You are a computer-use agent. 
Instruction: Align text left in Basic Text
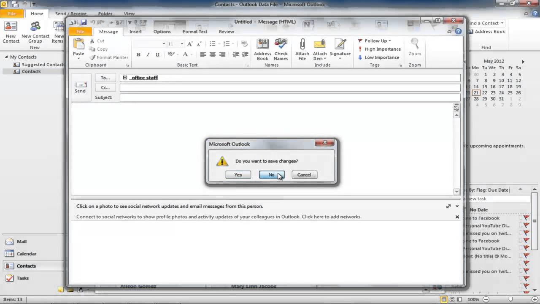203,54
